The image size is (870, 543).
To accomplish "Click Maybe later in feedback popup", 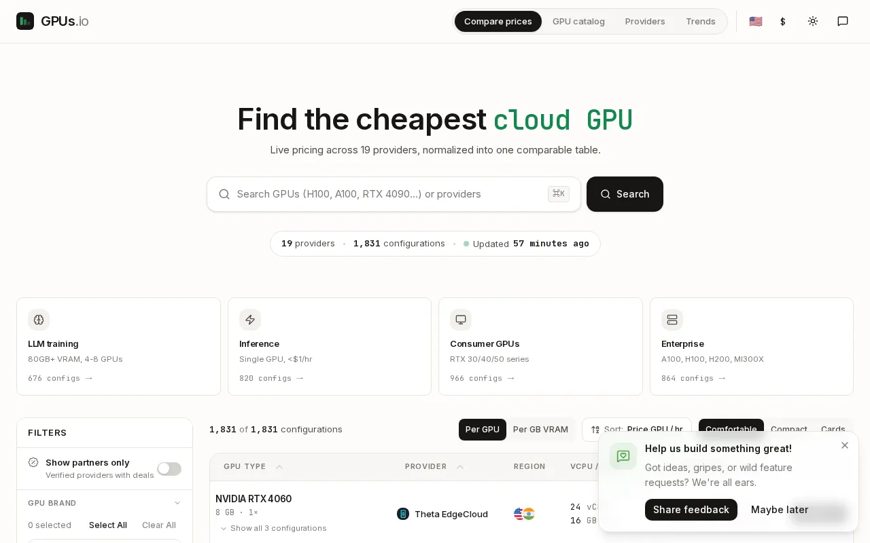I will (x=780, y=510).
